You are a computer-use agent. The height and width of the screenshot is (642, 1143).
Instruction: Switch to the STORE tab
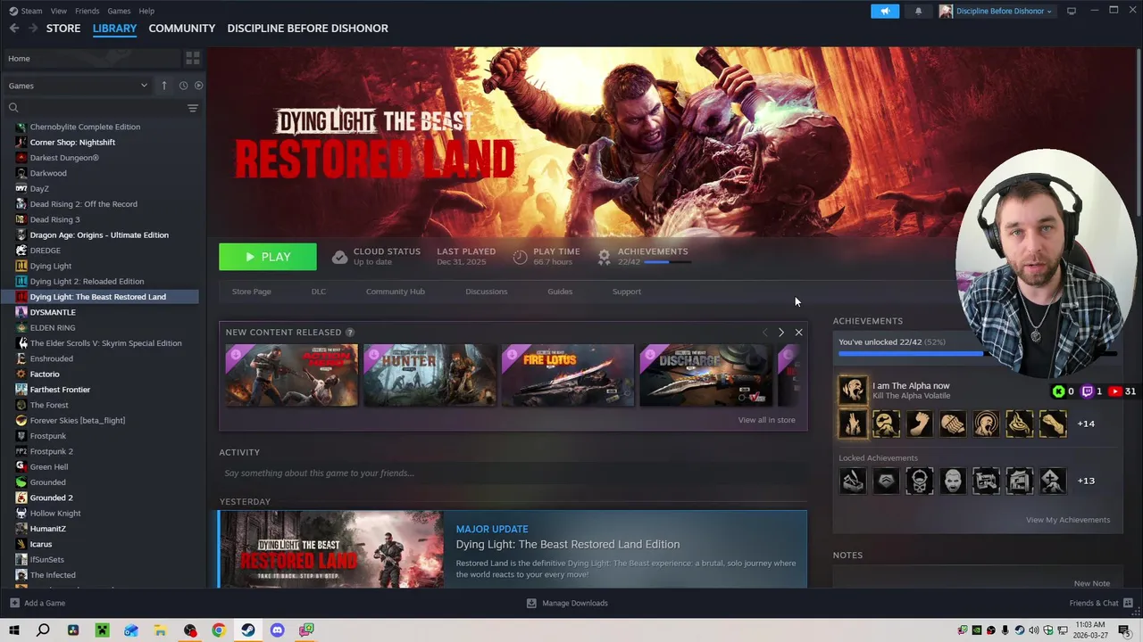tap(63, 29)
